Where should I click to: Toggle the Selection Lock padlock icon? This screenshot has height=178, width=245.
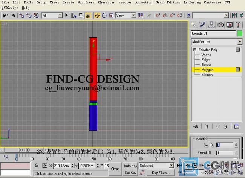[x=36, y=166]
